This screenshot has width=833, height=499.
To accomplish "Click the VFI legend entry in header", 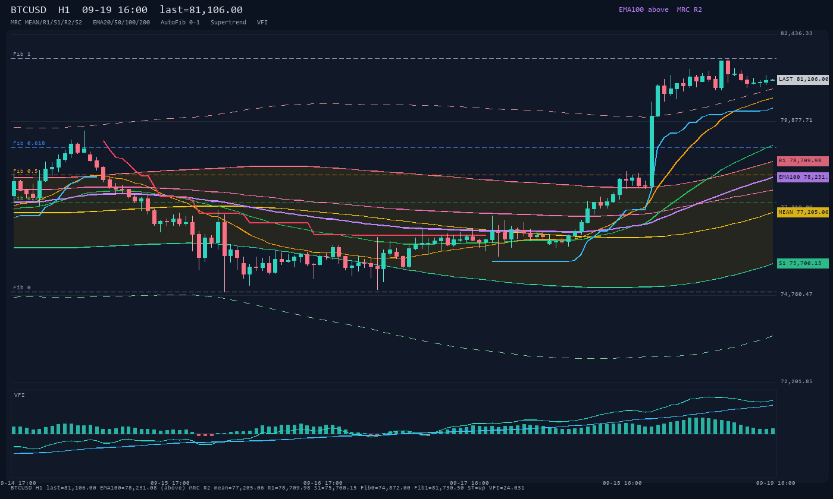I will click(262, 23).
